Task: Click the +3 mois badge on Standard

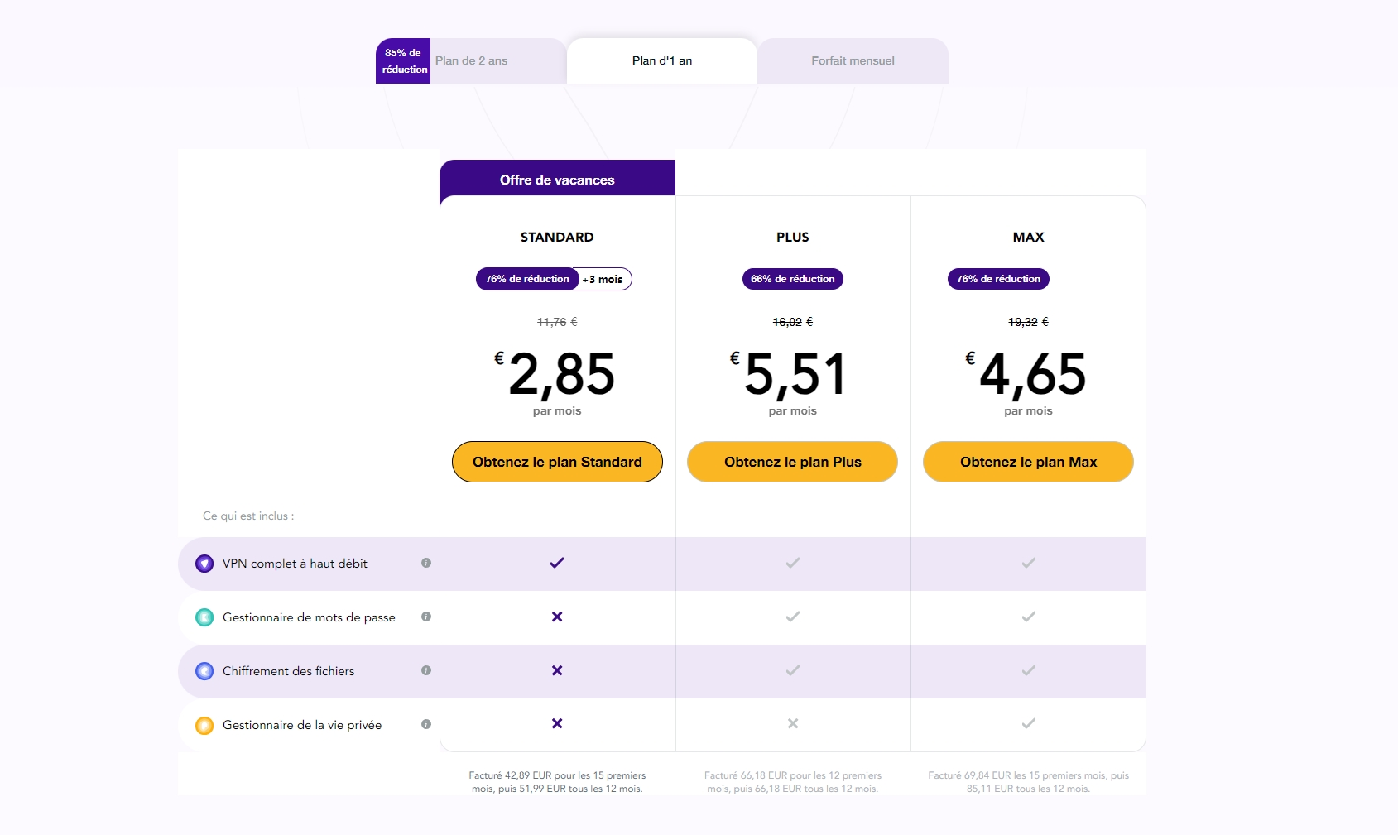Action: tap(603, 279)
